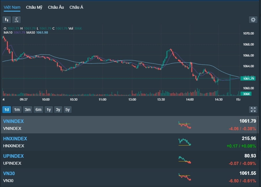Screen dimensions: 261x187
Task: Click the 1070.00 price axis label
Action: pos(248,33)
